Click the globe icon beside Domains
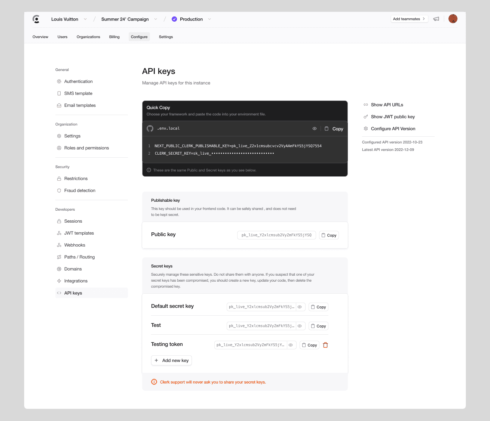The height and width of the screenshot is (421, 490). tap(59, 269)
